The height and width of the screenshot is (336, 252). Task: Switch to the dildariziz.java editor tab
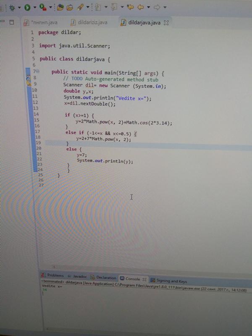(89, 22)
